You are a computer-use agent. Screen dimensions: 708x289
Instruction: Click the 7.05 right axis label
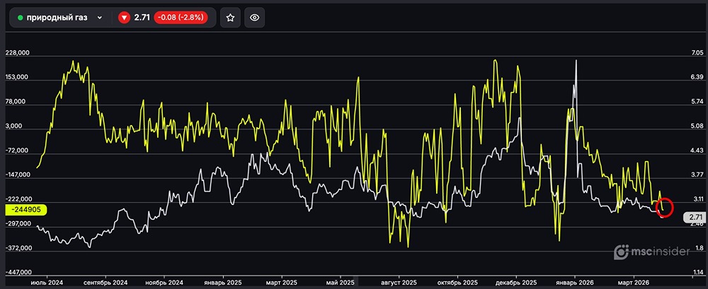(697, 53)
